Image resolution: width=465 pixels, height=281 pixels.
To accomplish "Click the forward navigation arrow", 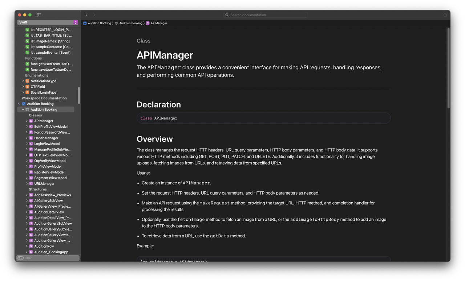I will tap(94, 15).
